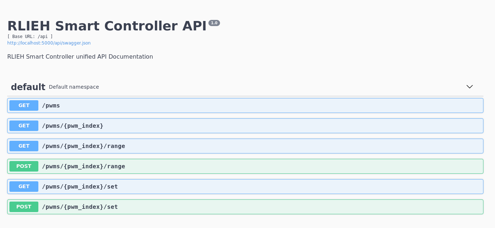This screenshot has height=228, width=495.
Task: Click GET badge for /pwms/{pwm_index}/range
Action: pos(24,146)
